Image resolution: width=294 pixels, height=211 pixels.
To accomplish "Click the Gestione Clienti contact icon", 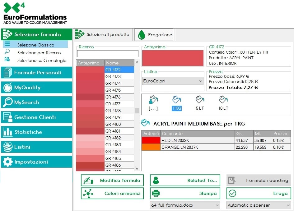I will click(x=8, y=117).
